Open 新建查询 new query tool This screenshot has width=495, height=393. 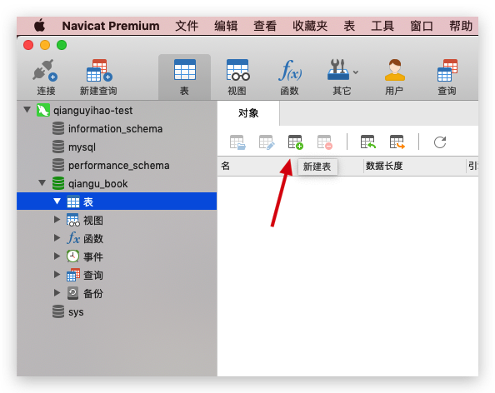point(99,71)
